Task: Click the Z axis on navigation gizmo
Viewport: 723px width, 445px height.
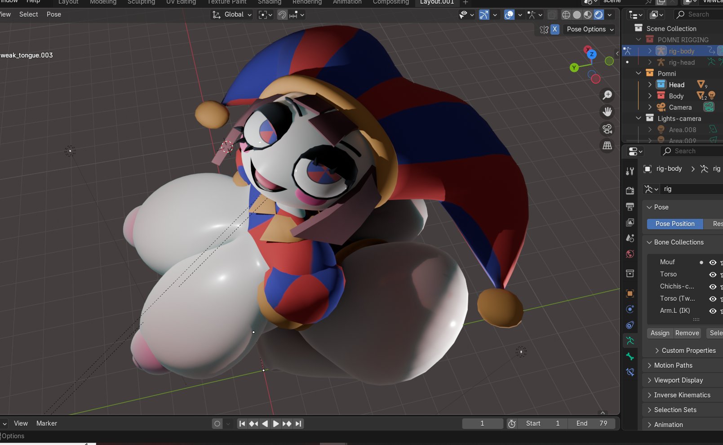Action: [592, 54]
